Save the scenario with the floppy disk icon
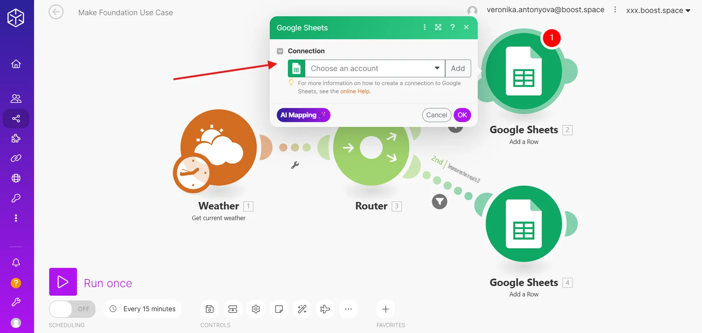702x333 pixels. pos(210,309)
